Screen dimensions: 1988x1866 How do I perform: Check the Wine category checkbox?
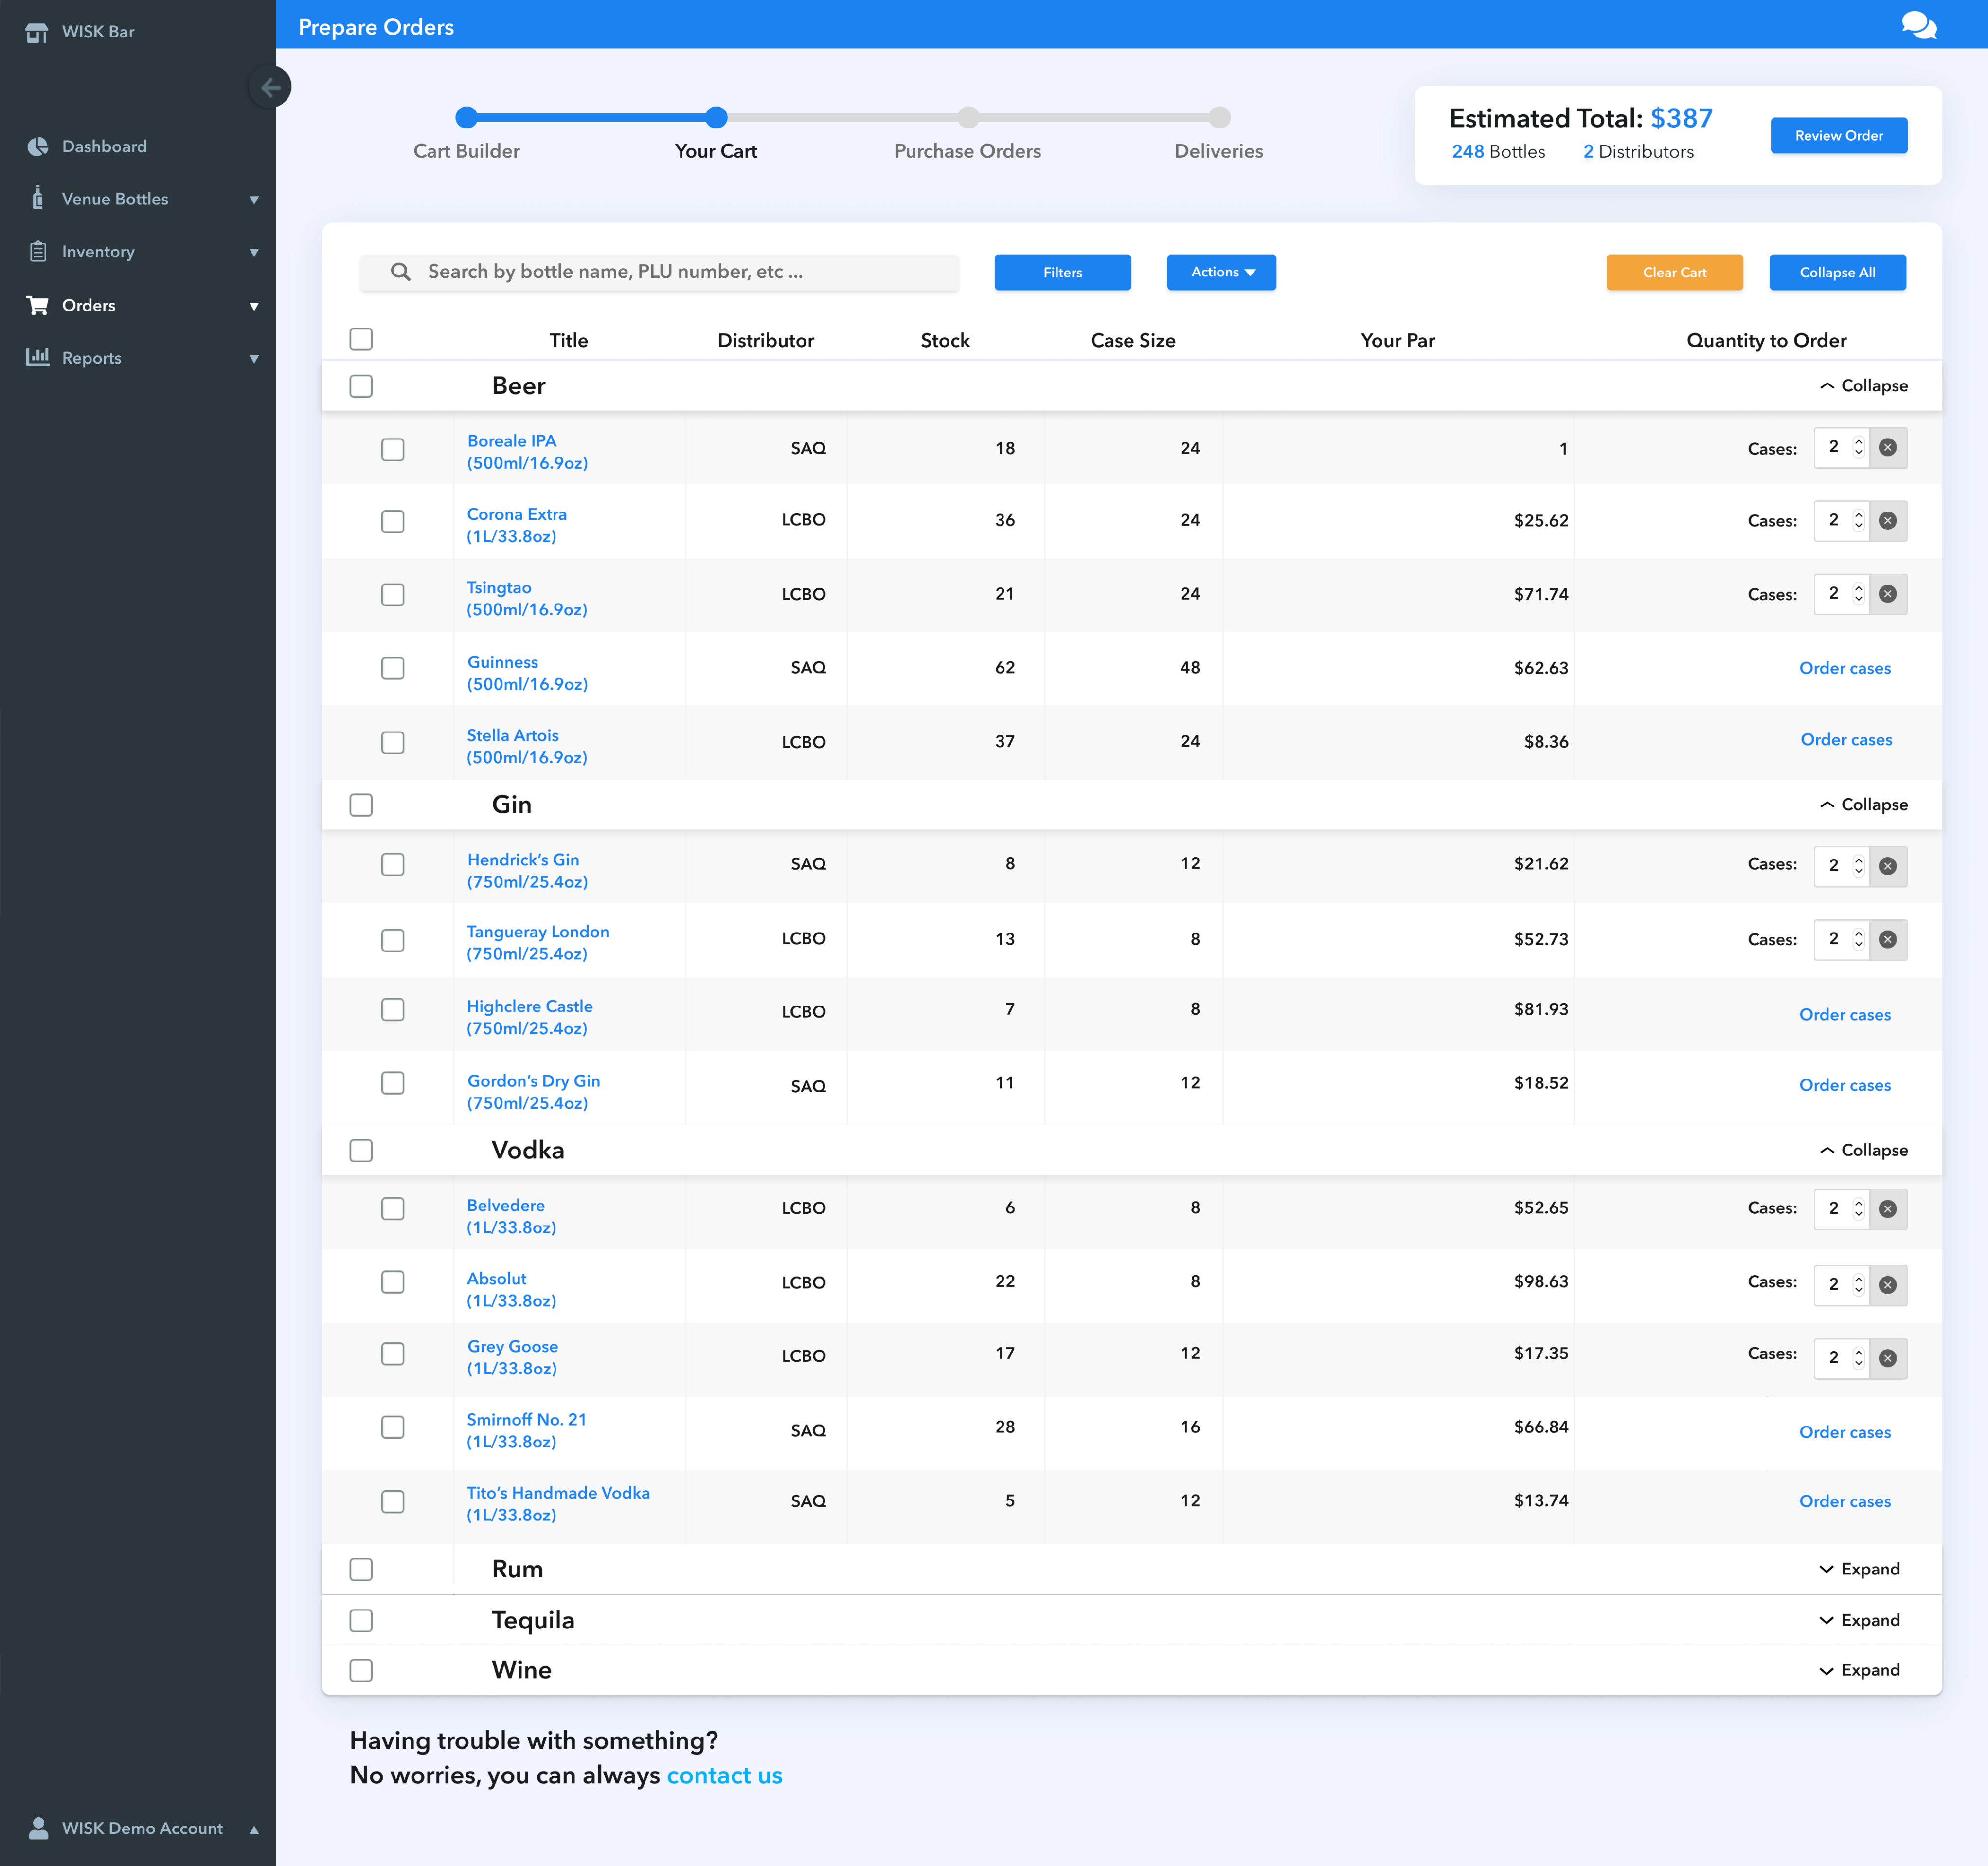[x=361, y=1670]
